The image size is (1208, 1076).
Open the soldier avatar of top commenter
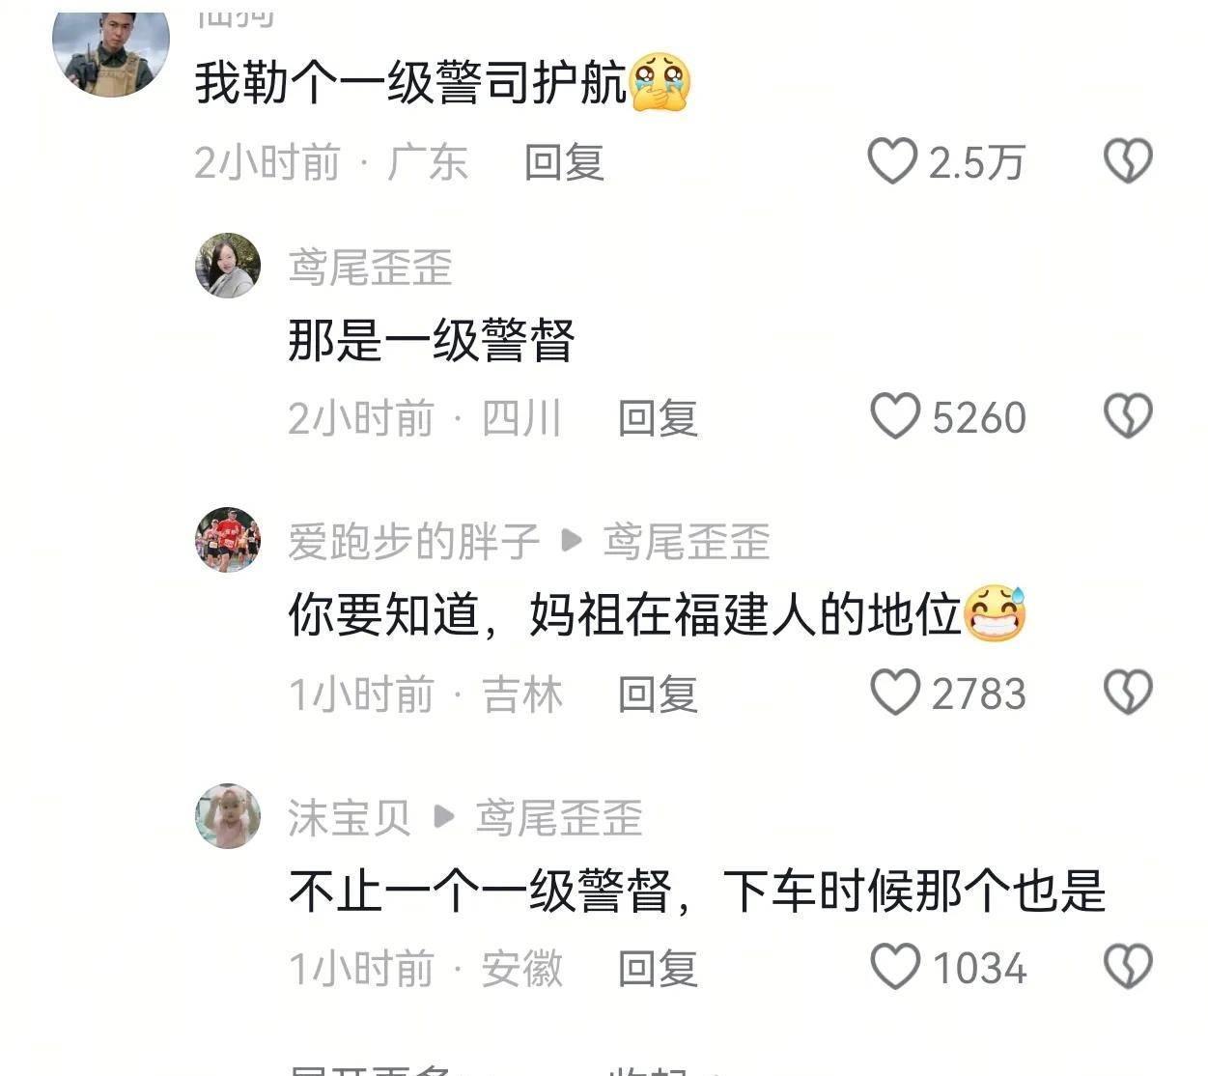(x=110, y=48)
